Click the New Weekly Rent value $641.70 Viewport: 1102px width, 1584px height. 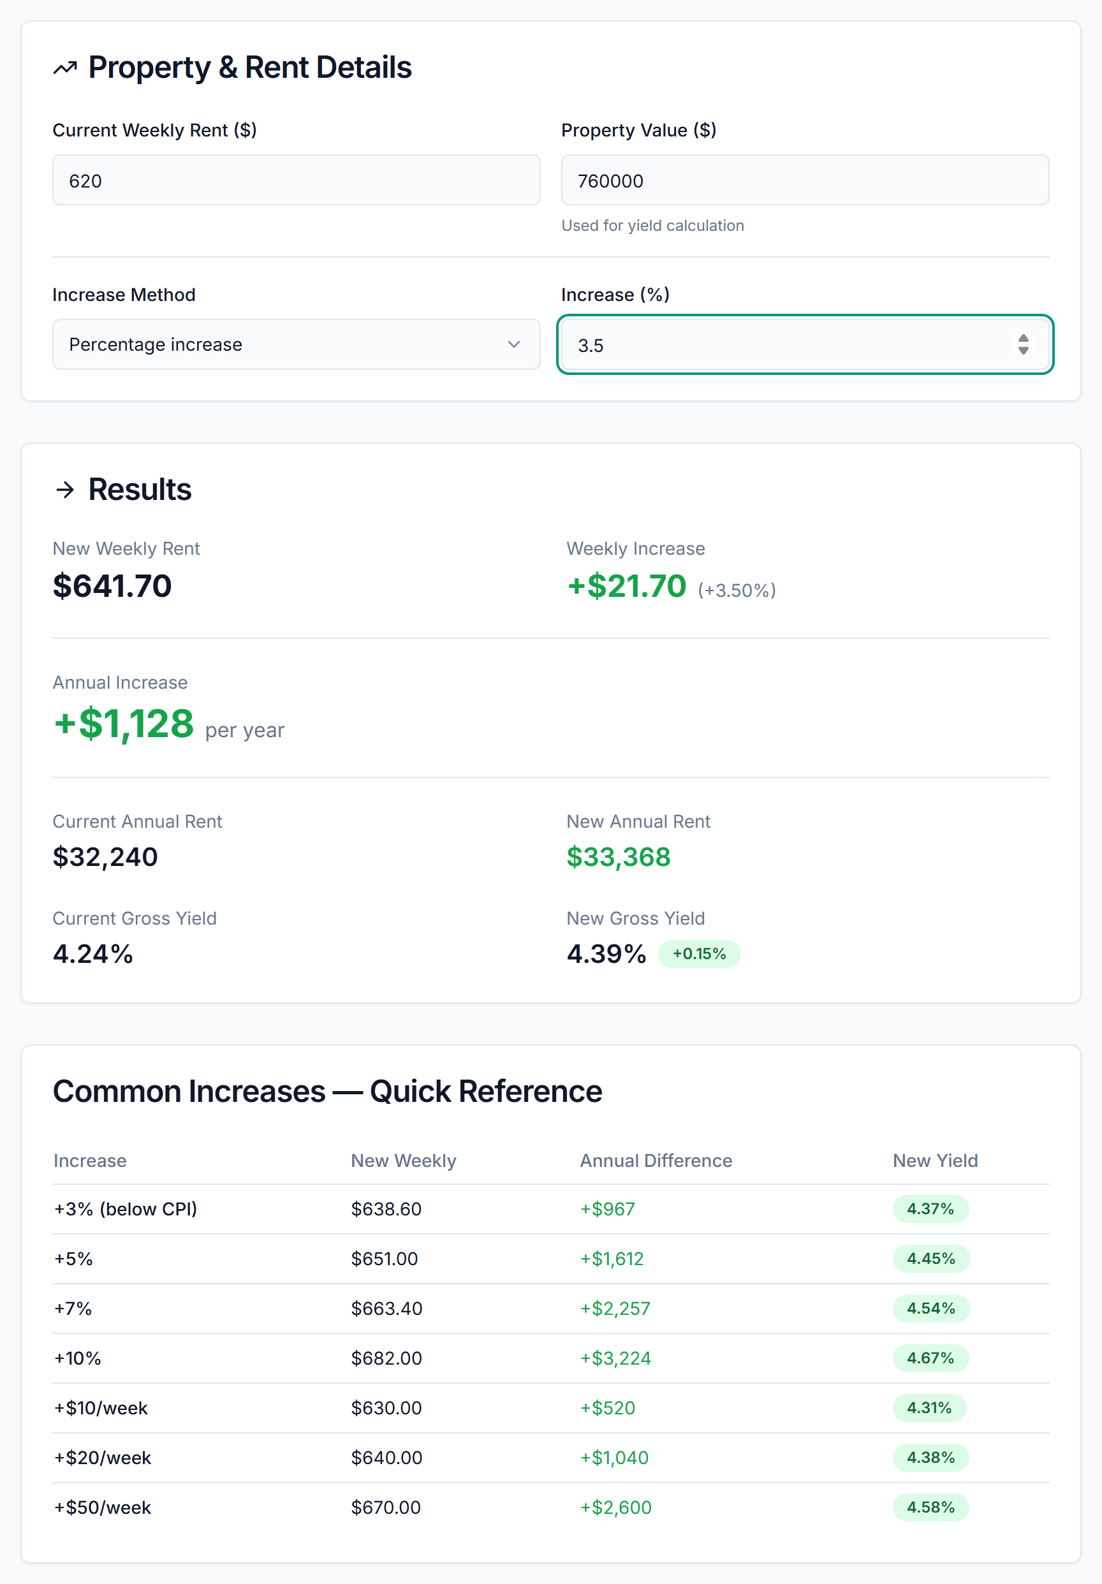112,587
